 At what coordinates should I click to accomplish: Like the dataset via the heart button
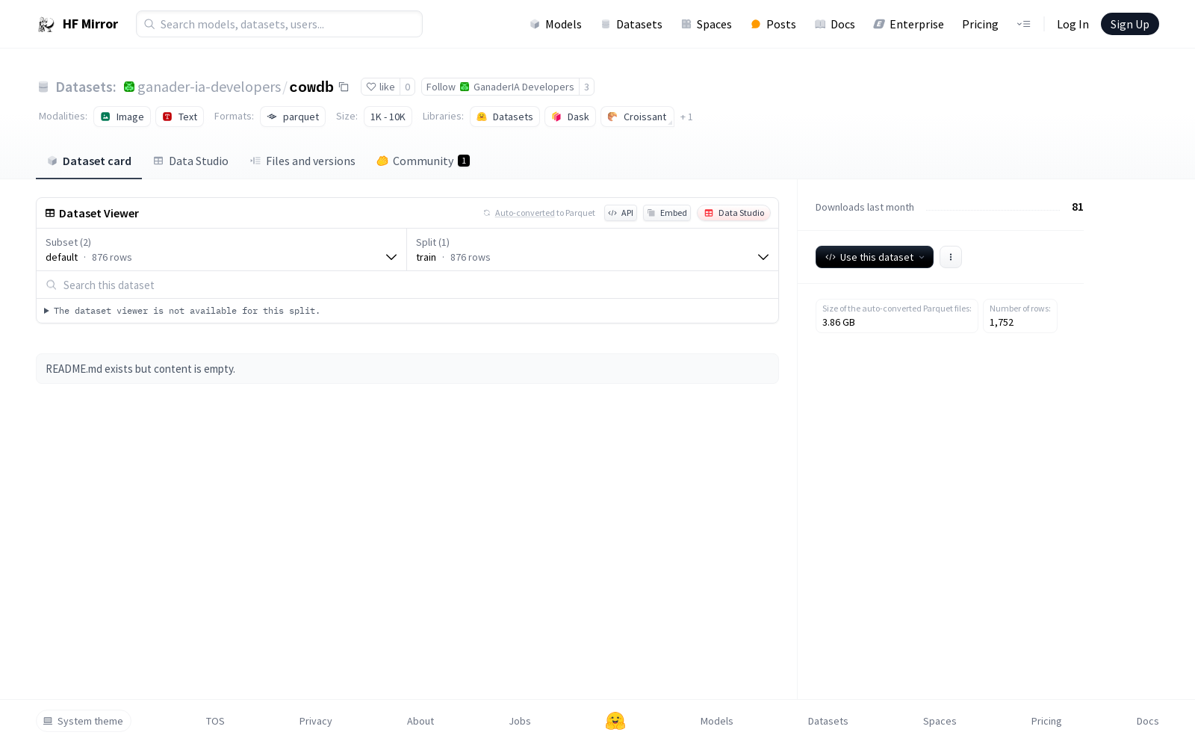380,87
